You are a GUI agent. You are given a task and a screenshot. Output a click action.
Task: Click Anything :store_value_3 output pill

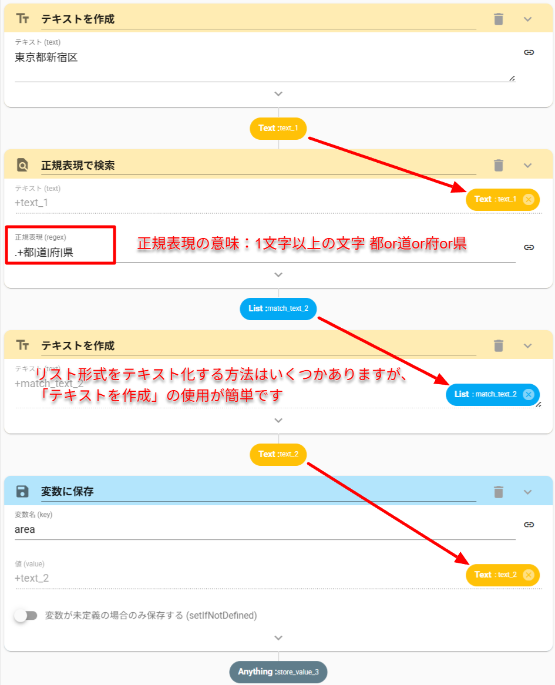pos(278,671)
